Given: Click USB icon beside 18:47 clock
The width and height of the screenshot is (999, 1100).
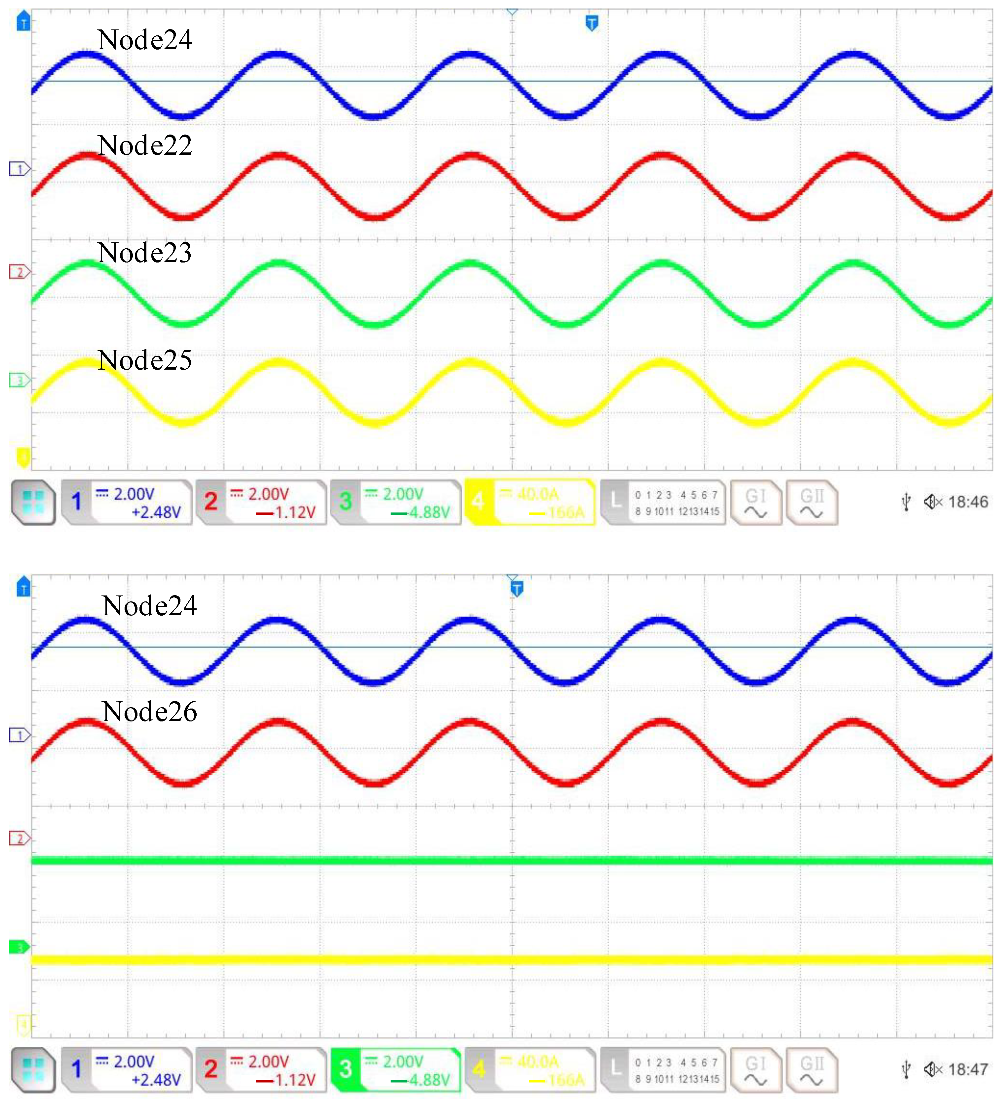Looking at the screenshot, I should [906, 1069].
